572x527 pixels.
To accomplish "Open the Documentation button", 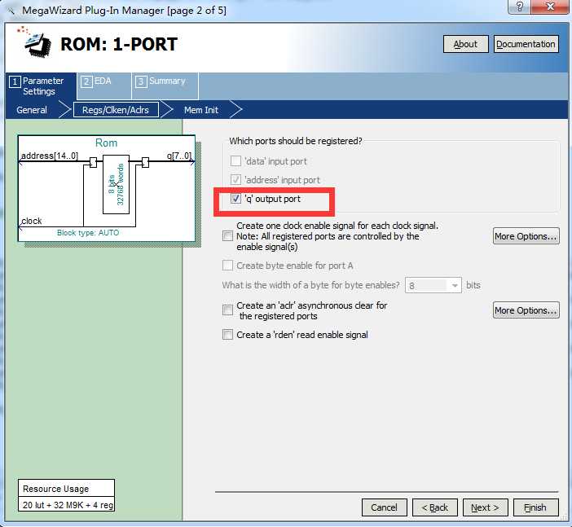I will (526, 44).
